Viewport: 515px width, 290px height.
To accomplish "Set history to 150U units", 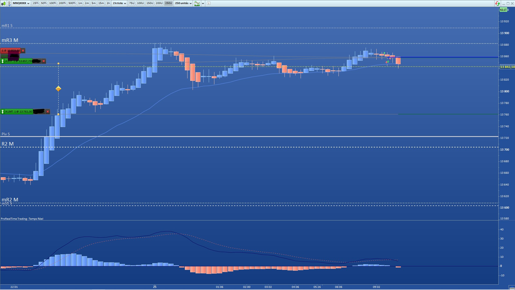I will pyautogui.click(x=150, y=3).
